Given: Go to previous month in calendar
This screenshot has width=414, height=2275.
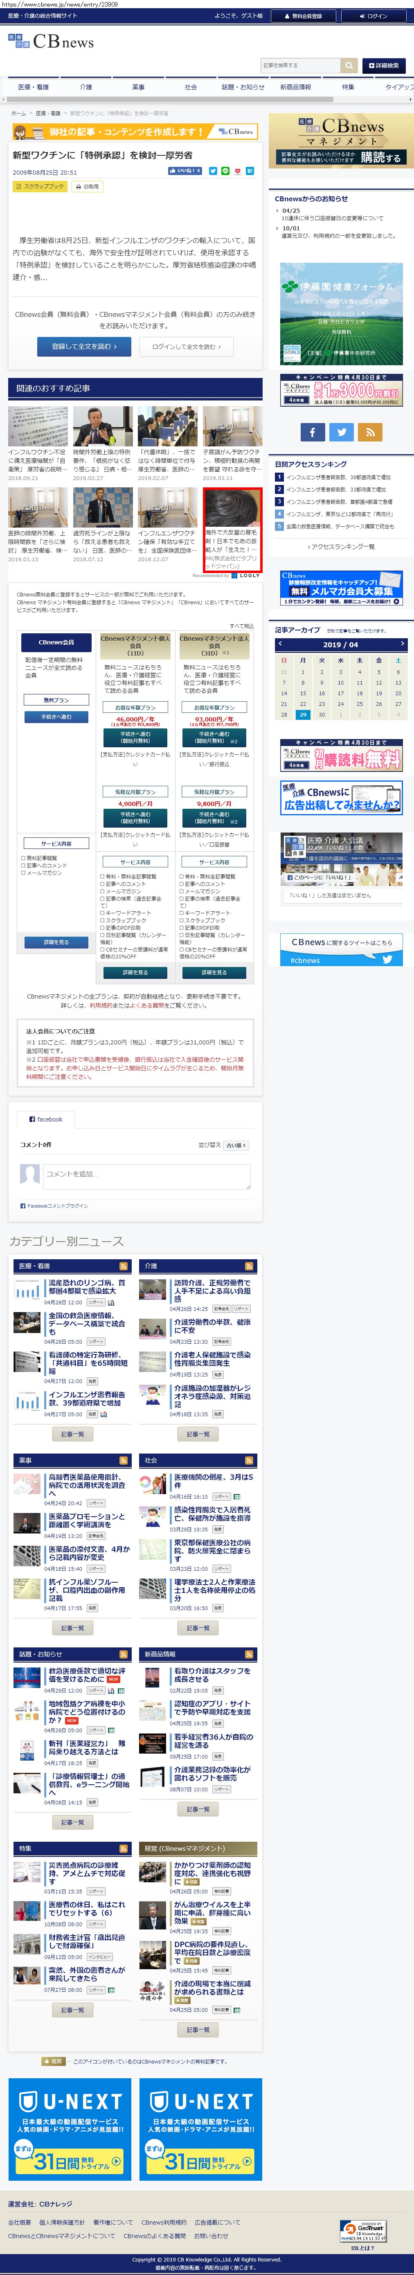Looking at the screenshot, I should [x=280, y=644].
